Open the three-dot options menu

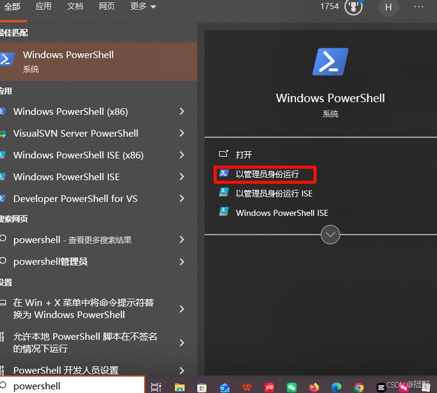tap(419, 7)
